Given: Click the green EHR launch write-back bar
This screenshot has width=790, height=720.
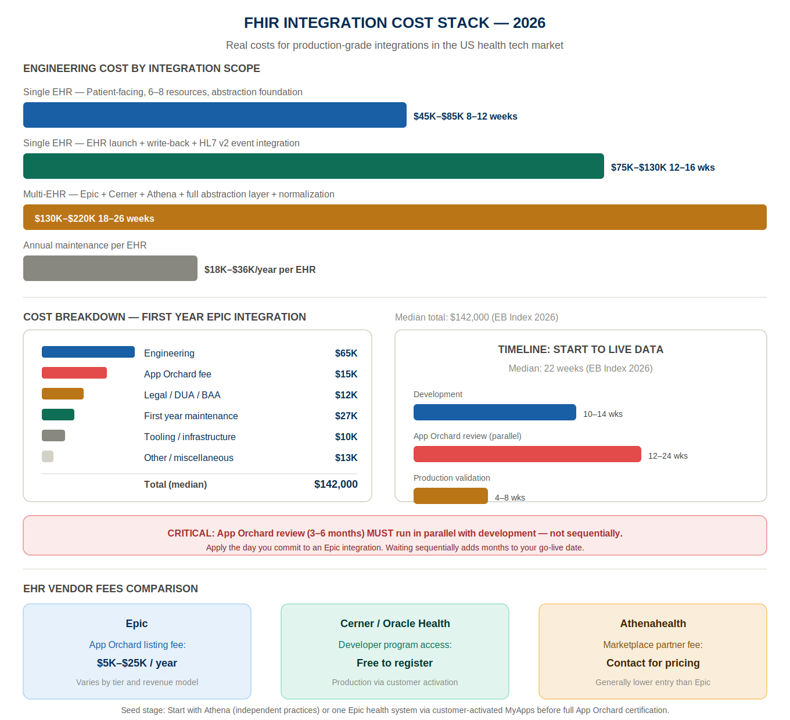Looking at the screenshot, I should point(314,166).
